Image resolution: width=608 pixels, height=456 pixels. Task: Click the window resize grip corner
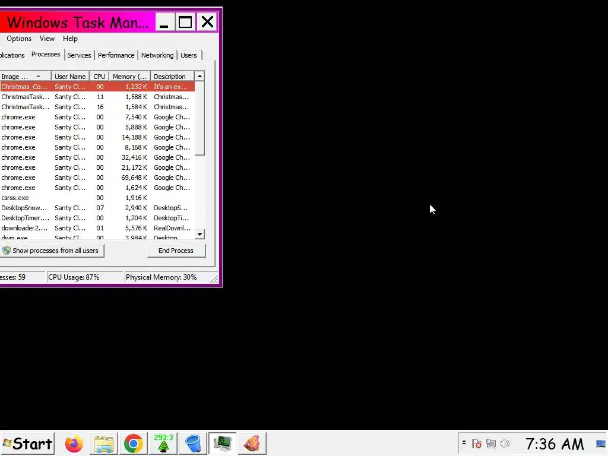(x=214, y=278)
